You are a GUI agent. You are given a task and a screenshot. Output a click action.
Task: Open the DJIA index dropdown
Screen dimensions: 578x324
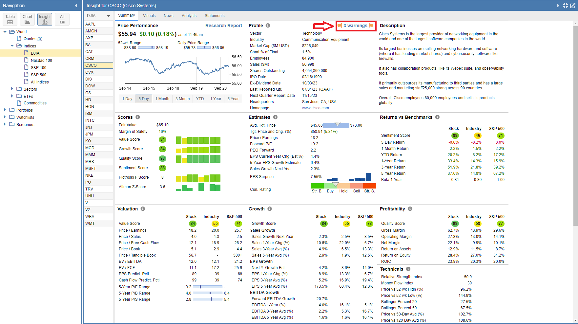pyautogui.click(x=98, y=16)
